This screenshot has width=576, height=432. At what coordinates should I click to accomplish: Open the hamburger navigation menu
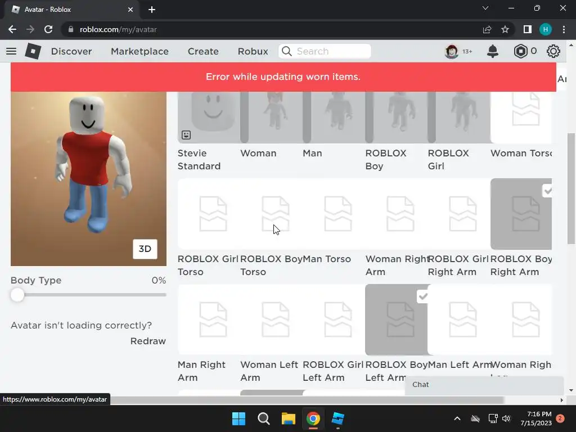[x=11, y=51]
